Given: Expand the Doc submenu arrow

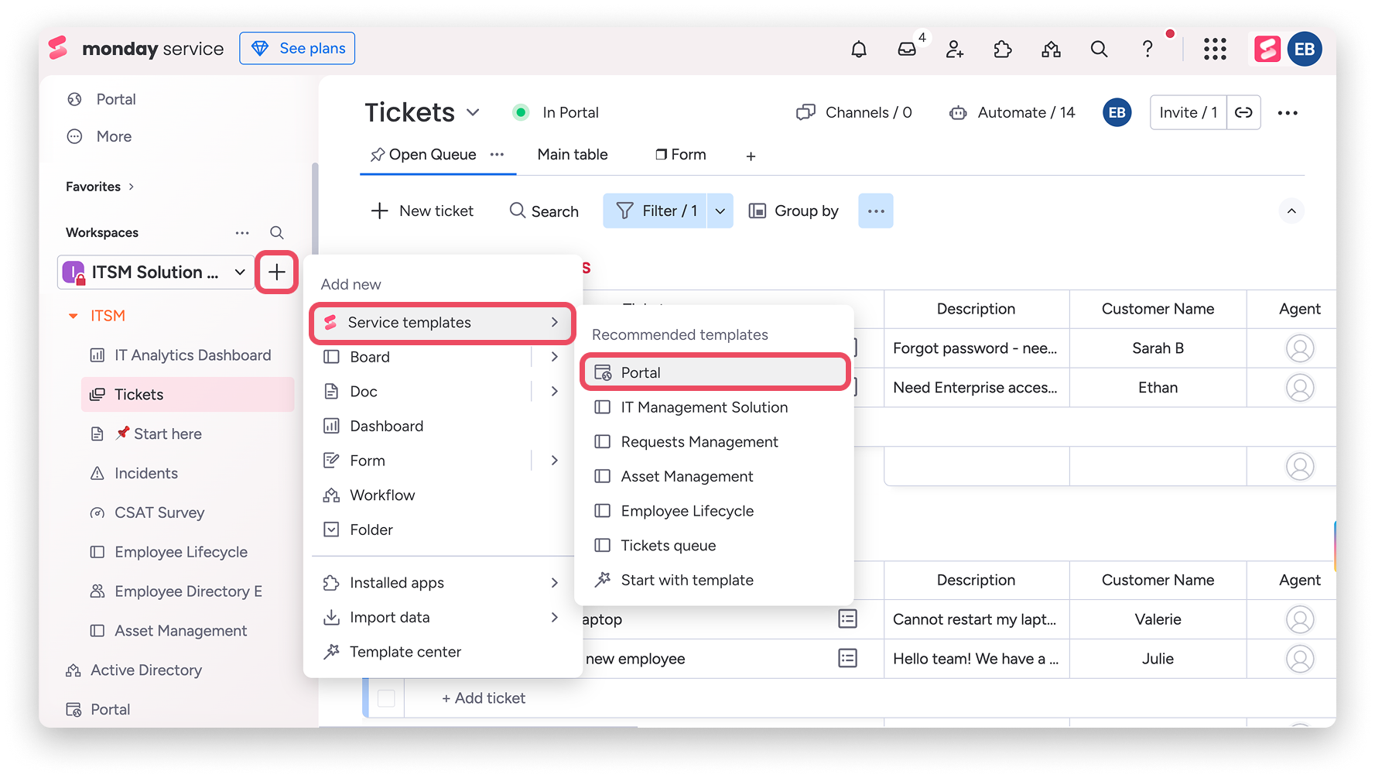Looking at the screenshot, I should (554, 391).
